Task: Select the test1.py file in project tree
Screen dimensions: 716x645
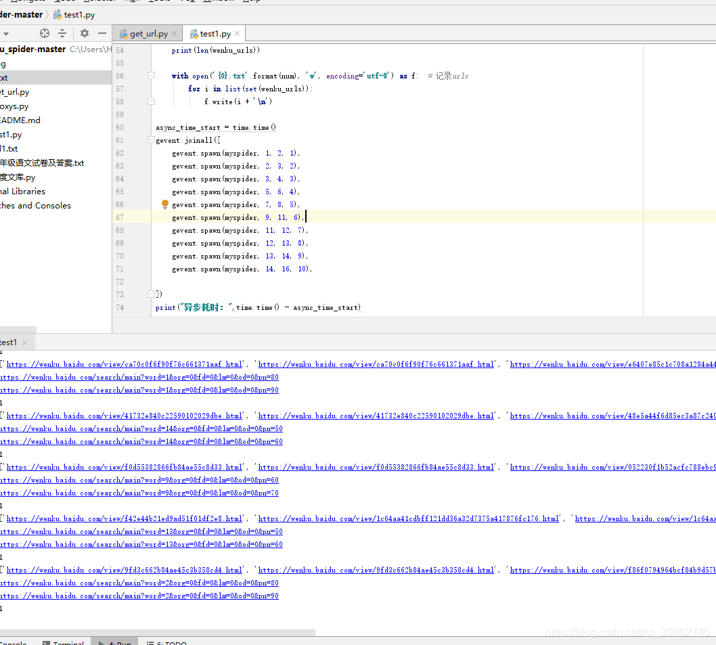Action: tap(11, 135)
